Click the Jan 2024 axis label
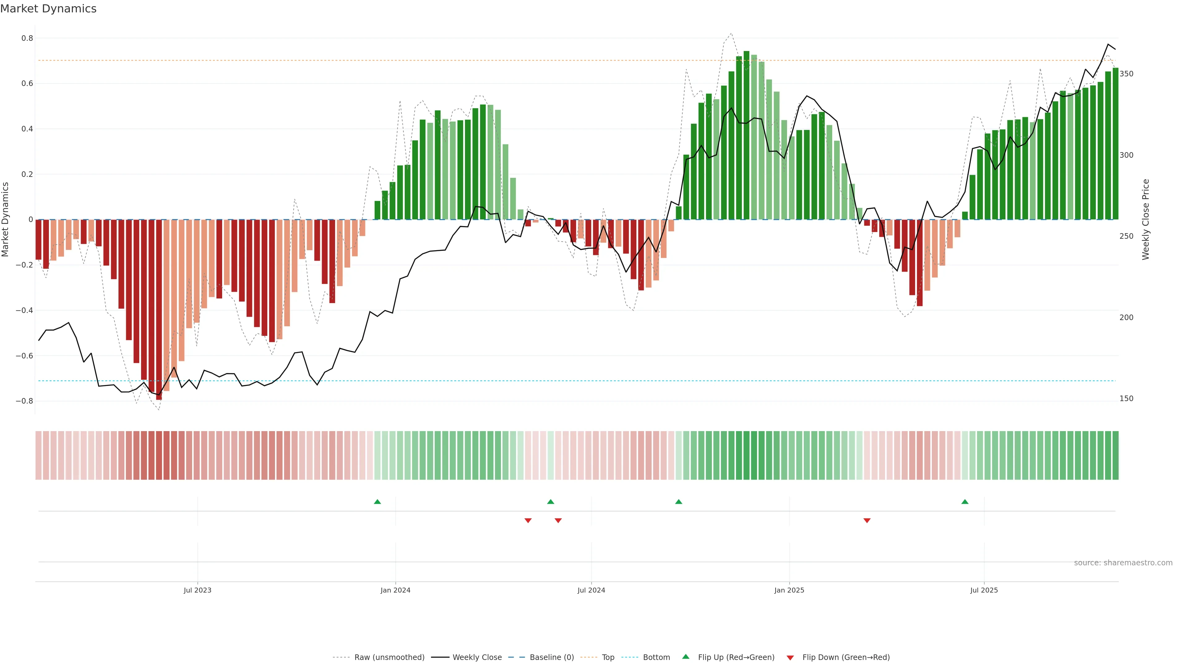 [x=395, y=590]
